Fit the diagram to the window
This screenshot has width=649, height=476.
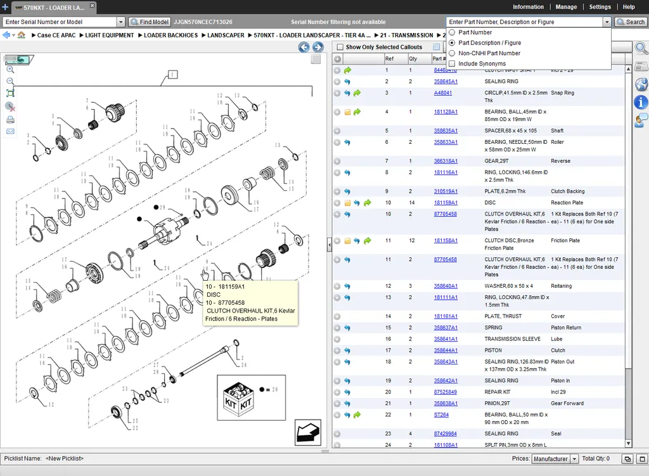tap(10, 93)
